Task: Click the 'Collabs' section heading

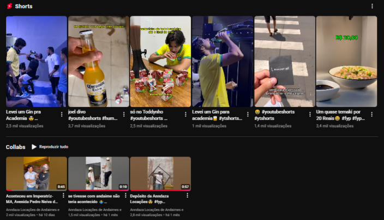Action: click(15, 147)
